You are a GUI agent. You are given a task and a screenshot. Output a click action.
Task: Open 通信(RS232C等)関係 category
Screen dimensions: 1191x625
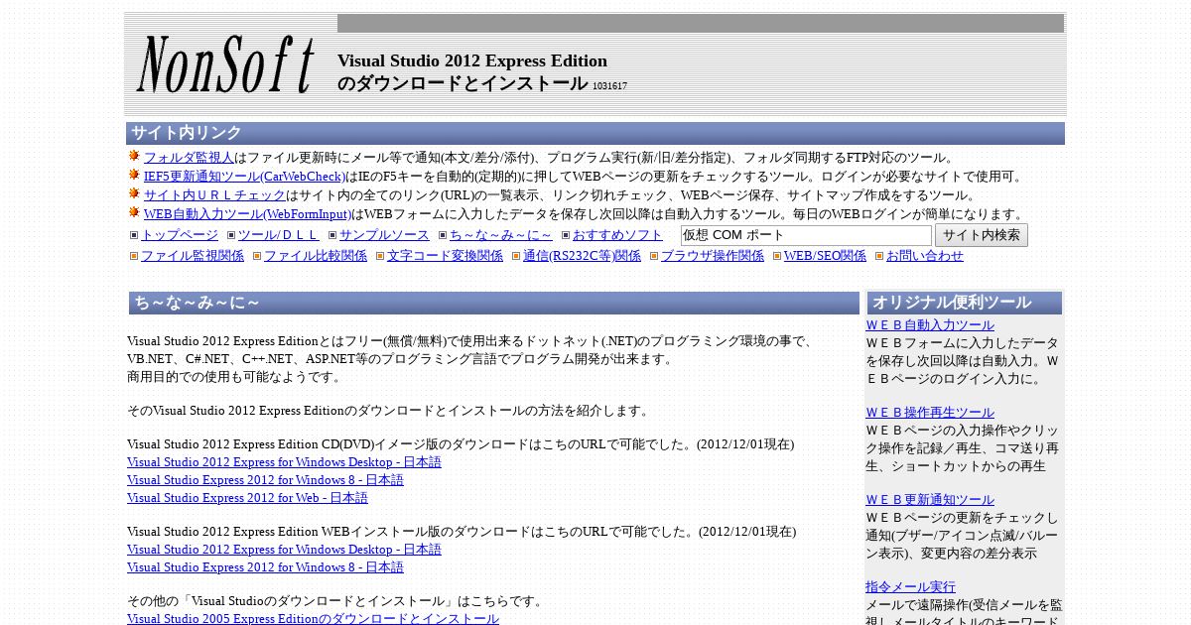pos(582,256)
